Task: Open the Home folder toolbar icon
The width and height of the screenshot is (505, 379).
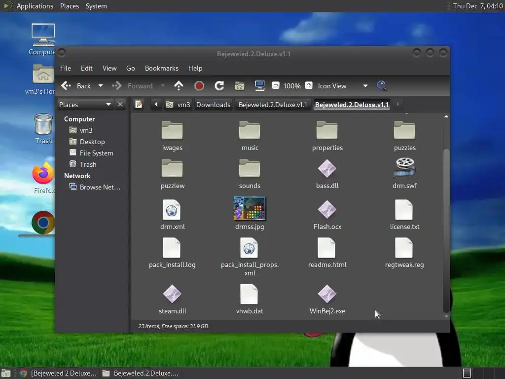Action: click(240, 86)
